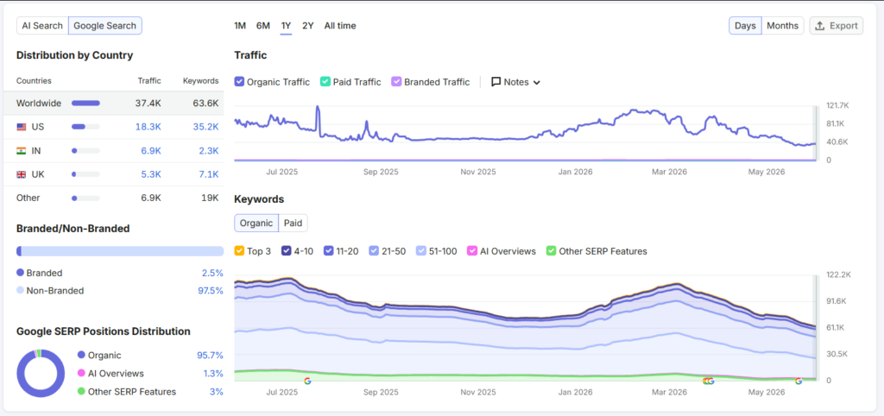Open IN traffic value 6.9K

tap(151, 150)
